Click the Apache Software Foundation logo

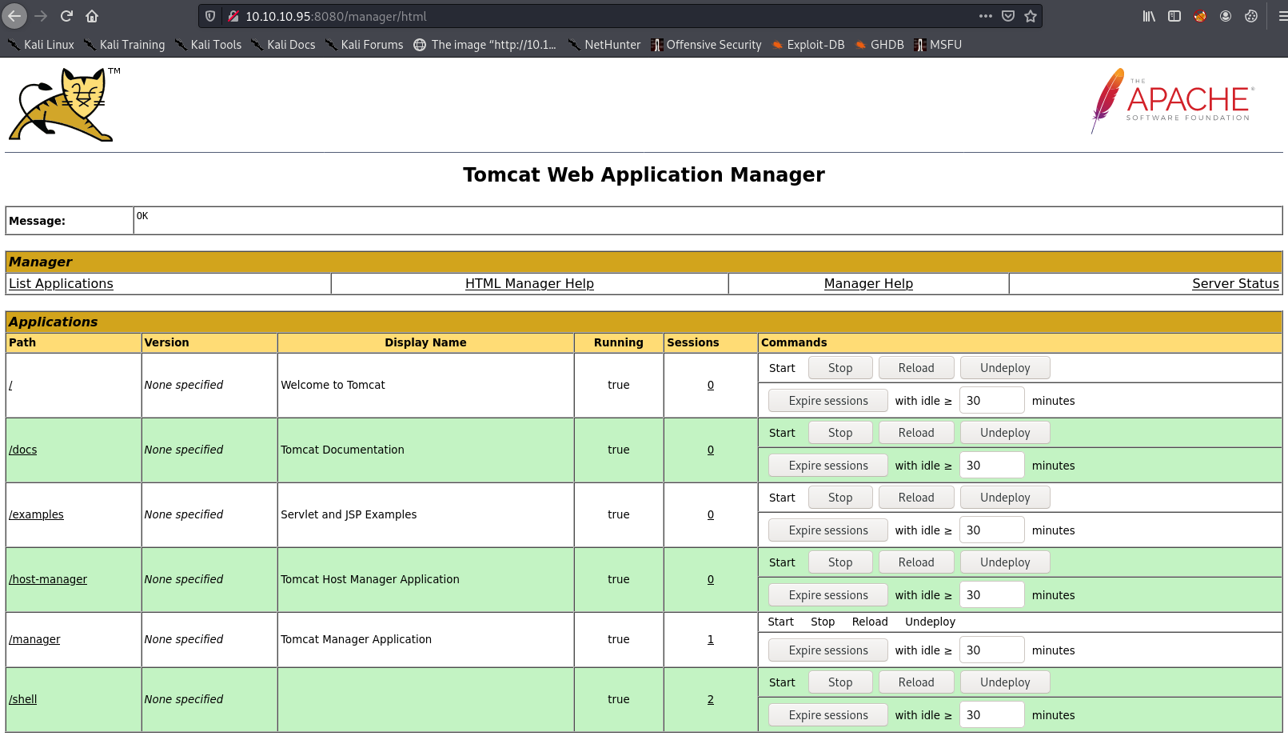coord(1172,101)
